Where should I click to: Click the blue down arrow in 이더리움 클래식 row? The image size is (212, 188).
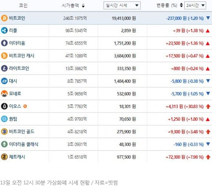(x=208, y=144)
